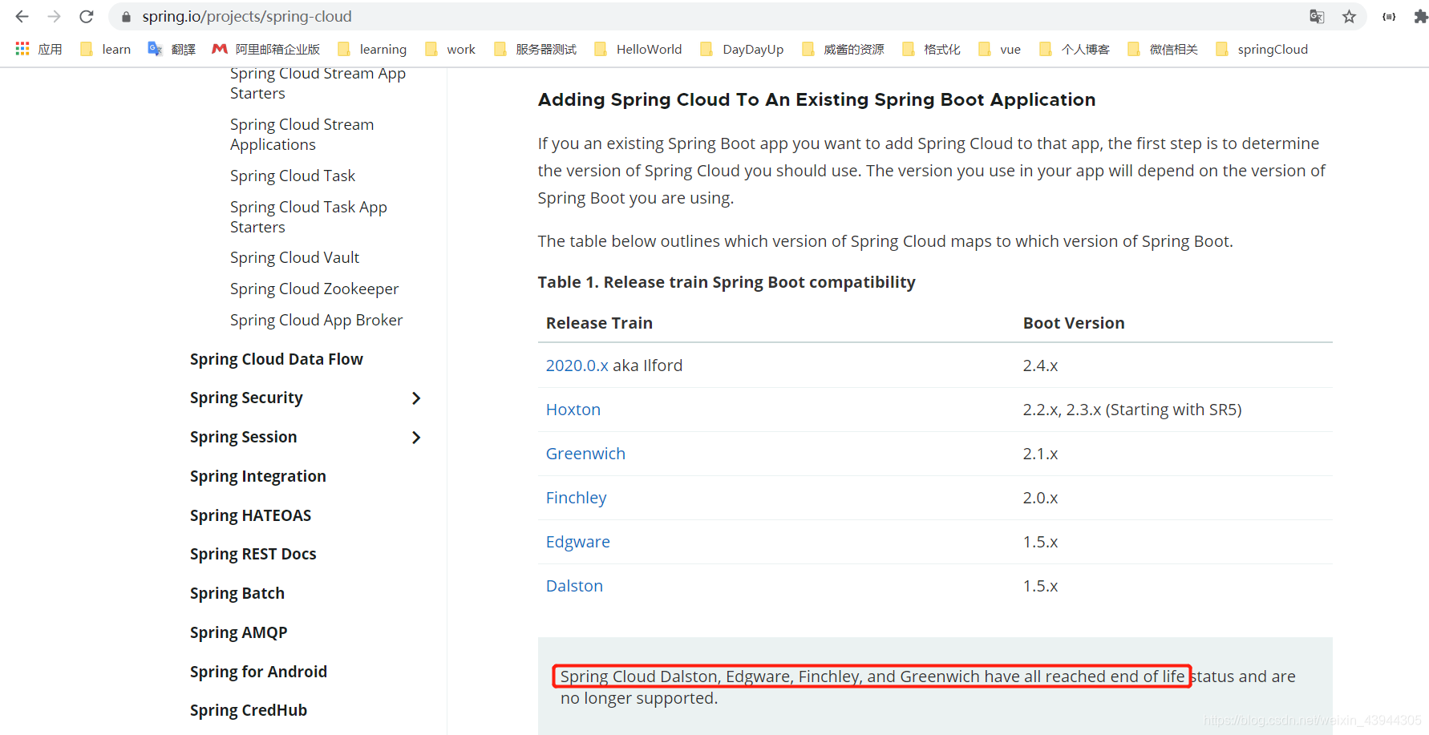Click the 2.1.x boot version cell
Screen dimensions: 1429x735
pyautogui.click(x=1040, y=454)
